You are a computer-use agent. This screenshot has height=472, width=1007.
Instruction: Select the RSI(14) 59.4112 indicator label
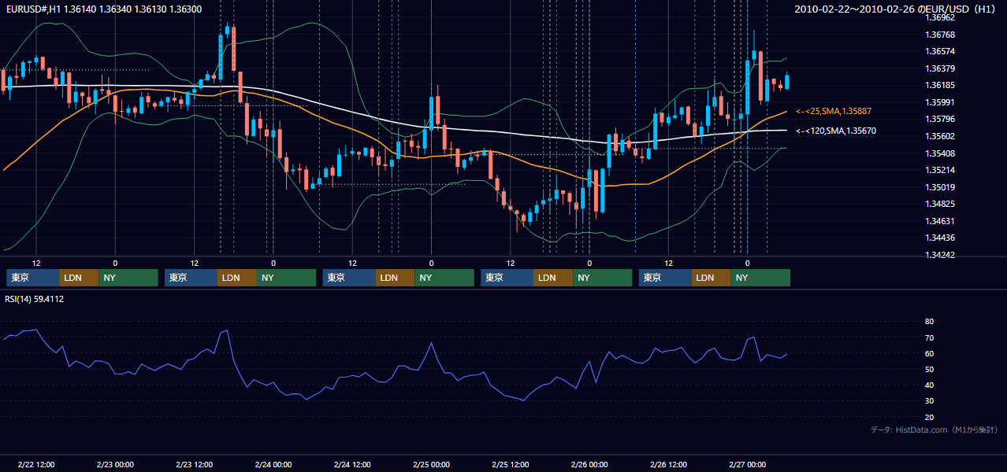point(35,299)
